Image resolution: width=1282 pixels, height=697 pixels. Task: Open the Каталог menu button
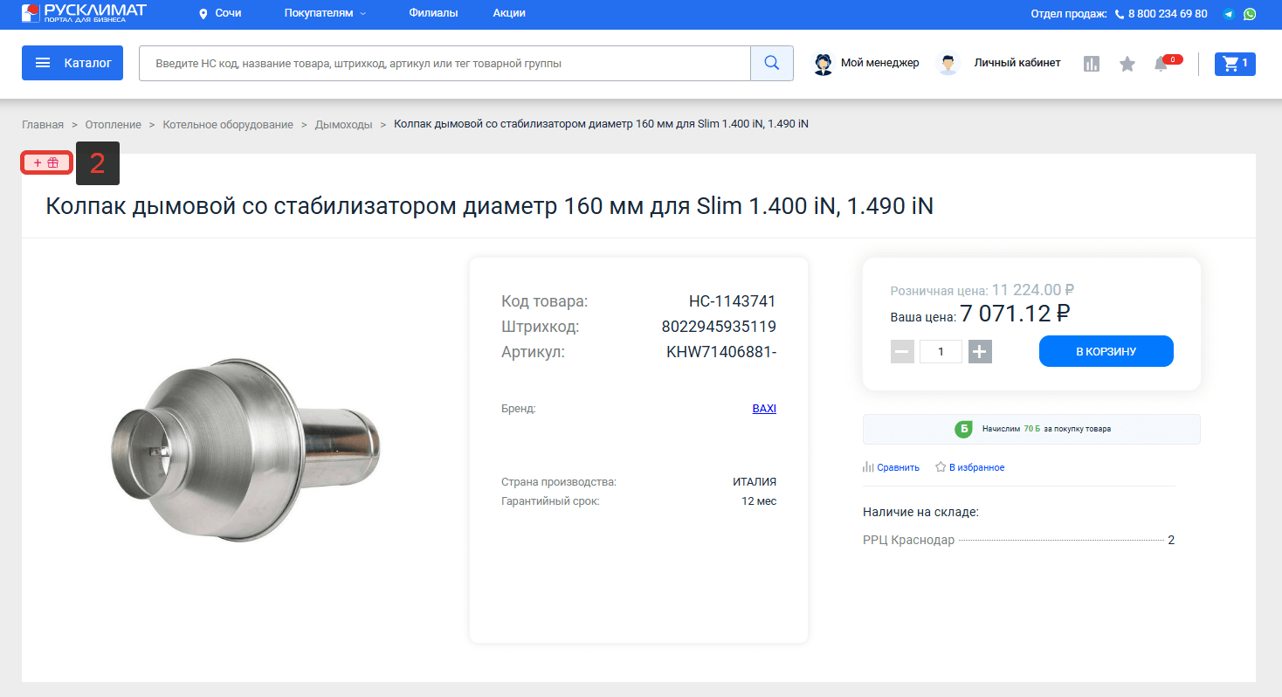[72, 63]
